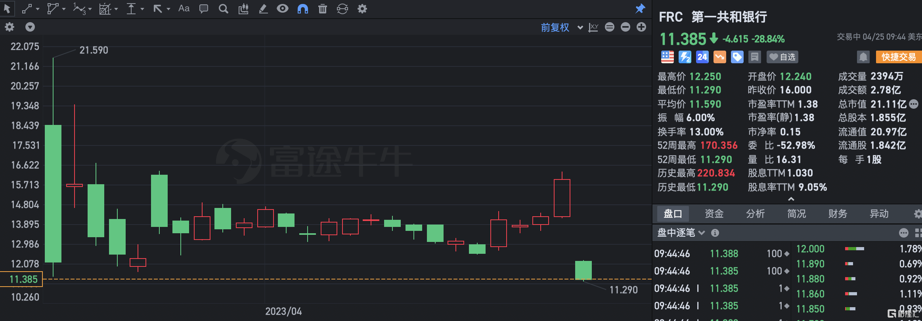The height and width of the screenshot is (321, 922).
Task: Open the order book ellipsis menu
Action: [904, 233]
